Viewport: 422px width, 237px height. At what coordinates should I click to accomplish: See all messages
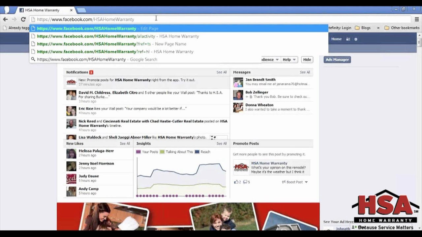[x=305, y=72]
